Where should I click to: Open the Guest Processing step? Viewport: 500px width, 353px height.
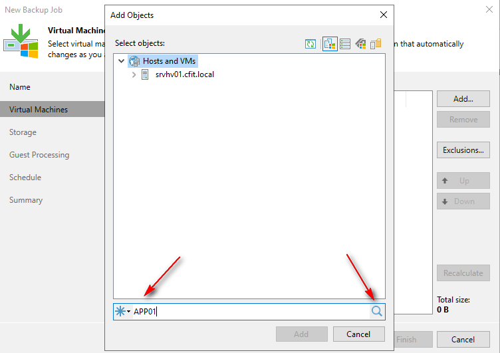point(39,155)
